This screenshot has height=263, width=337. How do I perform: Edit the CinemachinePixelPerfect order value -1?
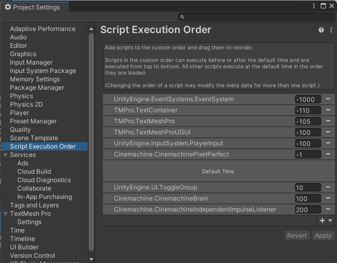[x=308, y=154]
